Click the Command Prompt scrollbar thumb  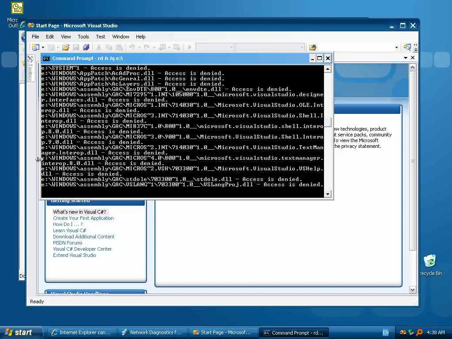click(328, 122)
